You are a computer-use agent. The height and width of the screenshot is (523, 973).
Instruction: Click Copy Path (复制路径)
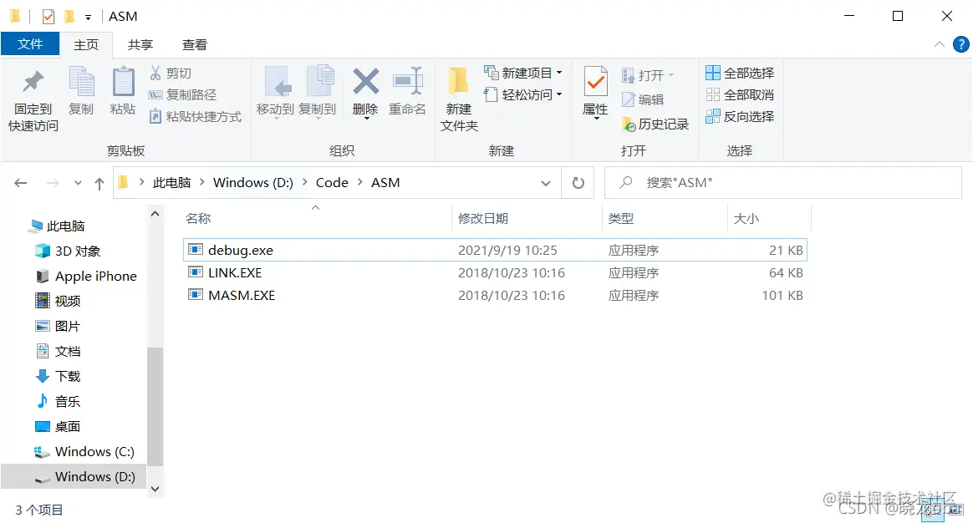[182, 94]
